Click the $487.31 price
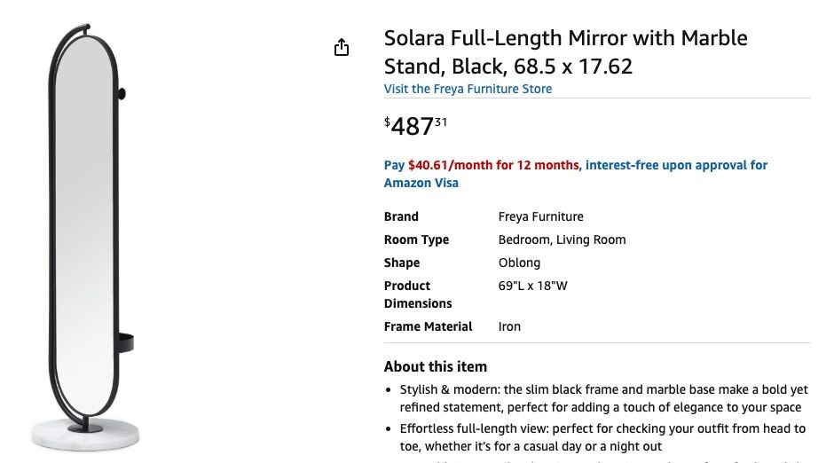Viewport: 834px width, 463px height. [x=415, y=126]
